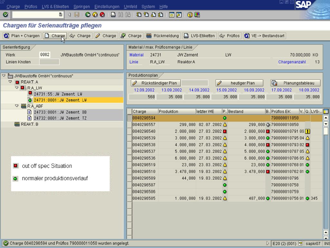Click the red Cancel icon
330x248 pixels.
coord(102,15)
